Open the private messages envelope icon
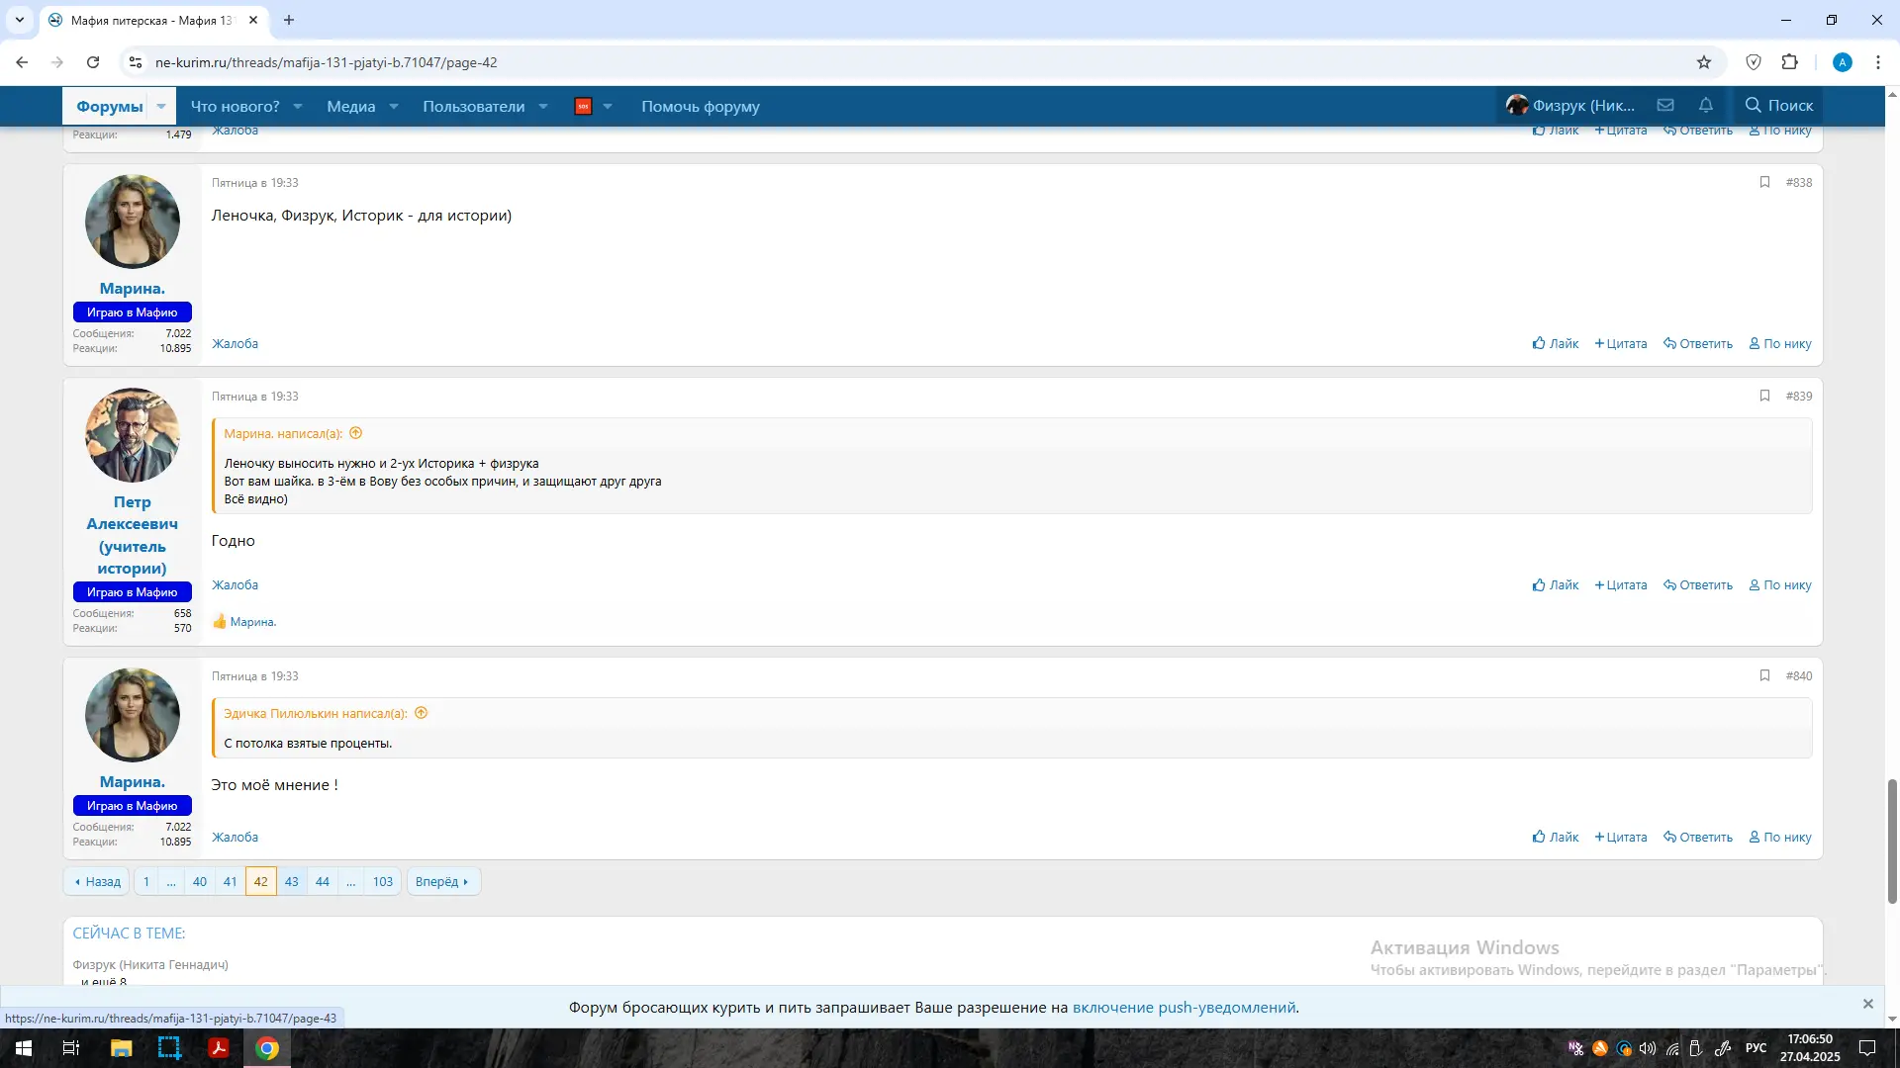The image size is (1900, 1068). click(x=1665, y=105)
